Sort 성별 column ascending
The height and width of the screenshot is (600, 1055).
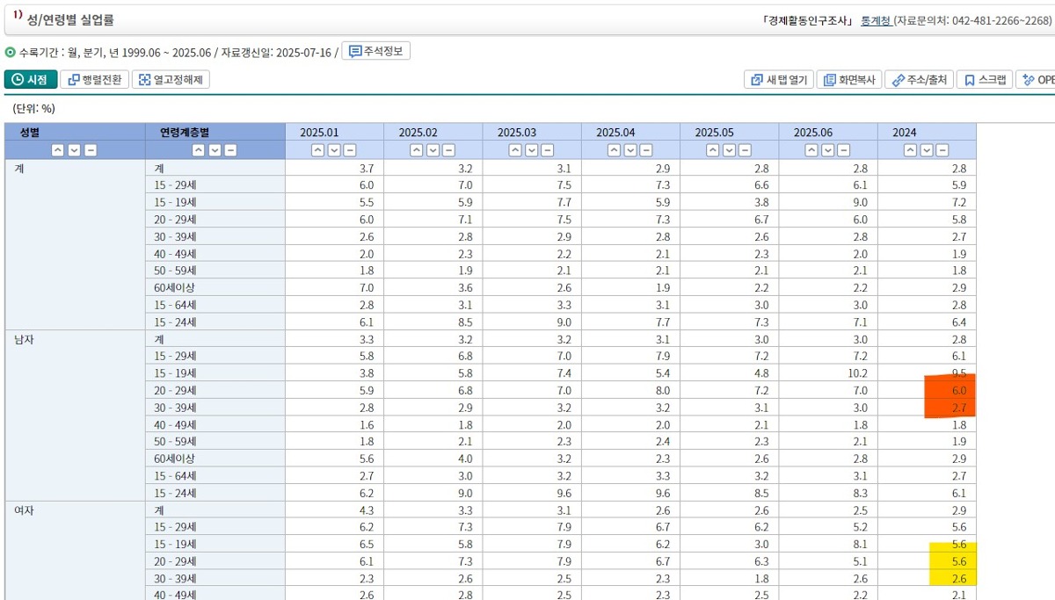point(58,150)
